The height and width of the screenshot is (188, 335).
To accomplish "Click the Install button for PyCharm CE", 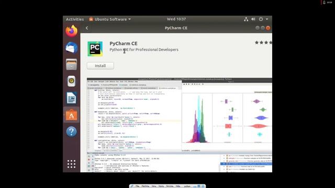I will pos(100,66).
